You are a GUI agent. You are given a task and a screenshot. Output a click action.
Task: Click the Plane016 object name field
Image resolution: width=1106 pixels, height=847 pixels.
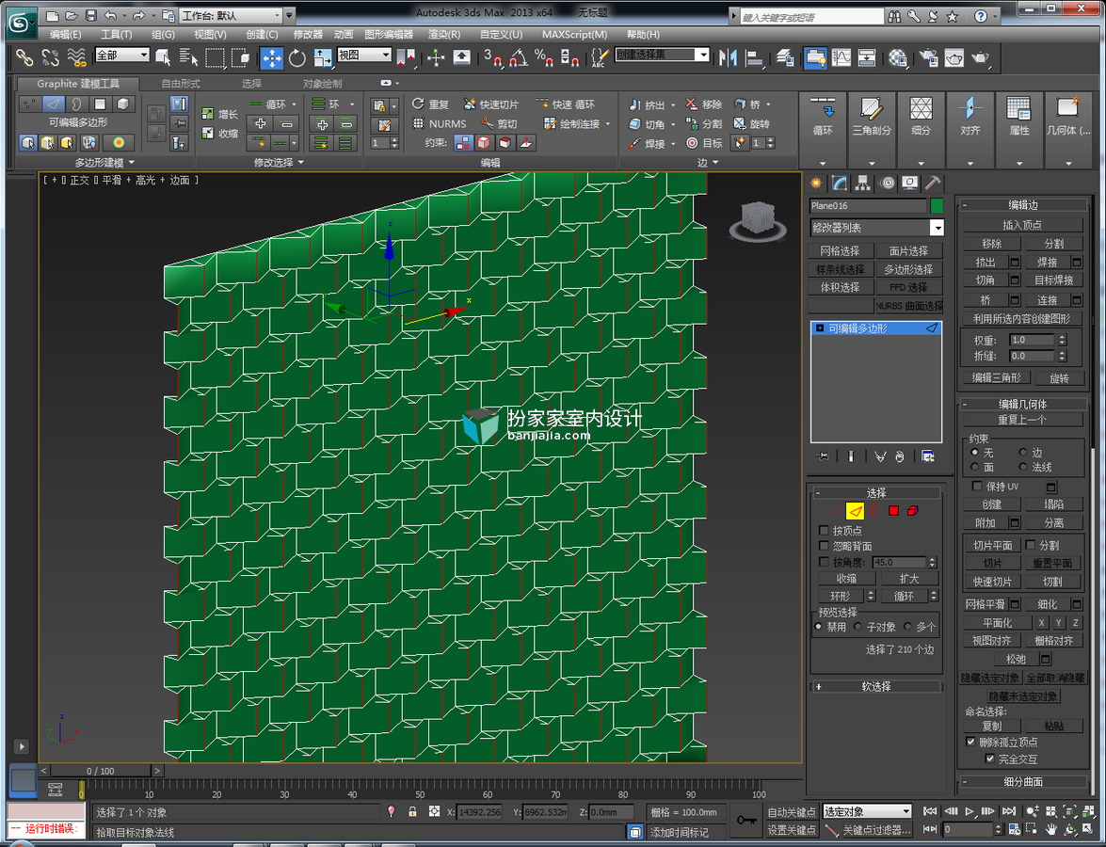(868, 206)
